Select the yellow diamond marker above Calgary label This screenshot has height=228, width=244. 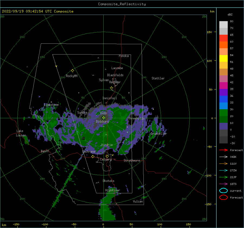coord(107,156)
